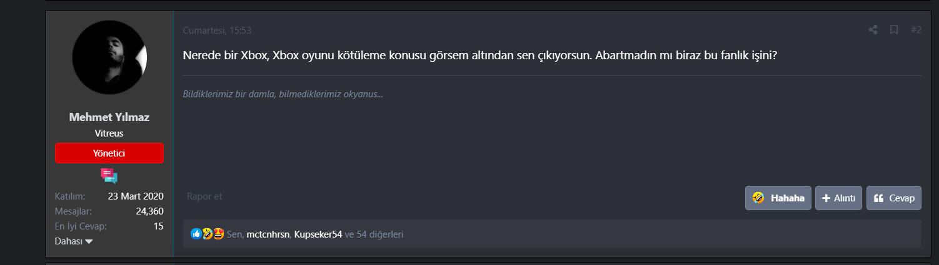Click the blue thumbs-up reaction icon
Image resolution: width=939 pixels, height=265 pixels.
[x=196, y=234]
